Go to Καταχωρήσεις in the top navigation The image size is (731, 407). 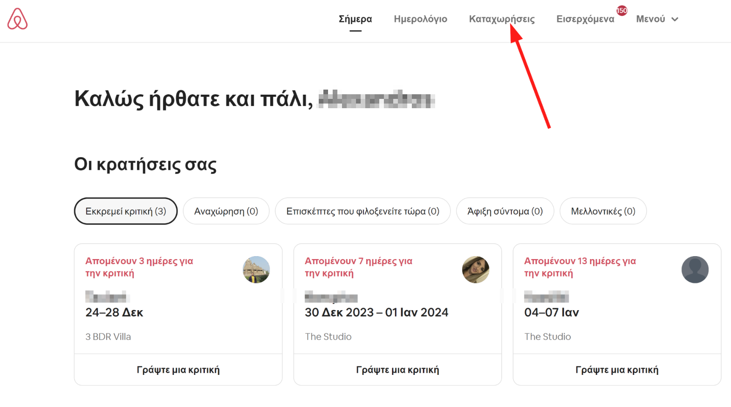[502, 19]
